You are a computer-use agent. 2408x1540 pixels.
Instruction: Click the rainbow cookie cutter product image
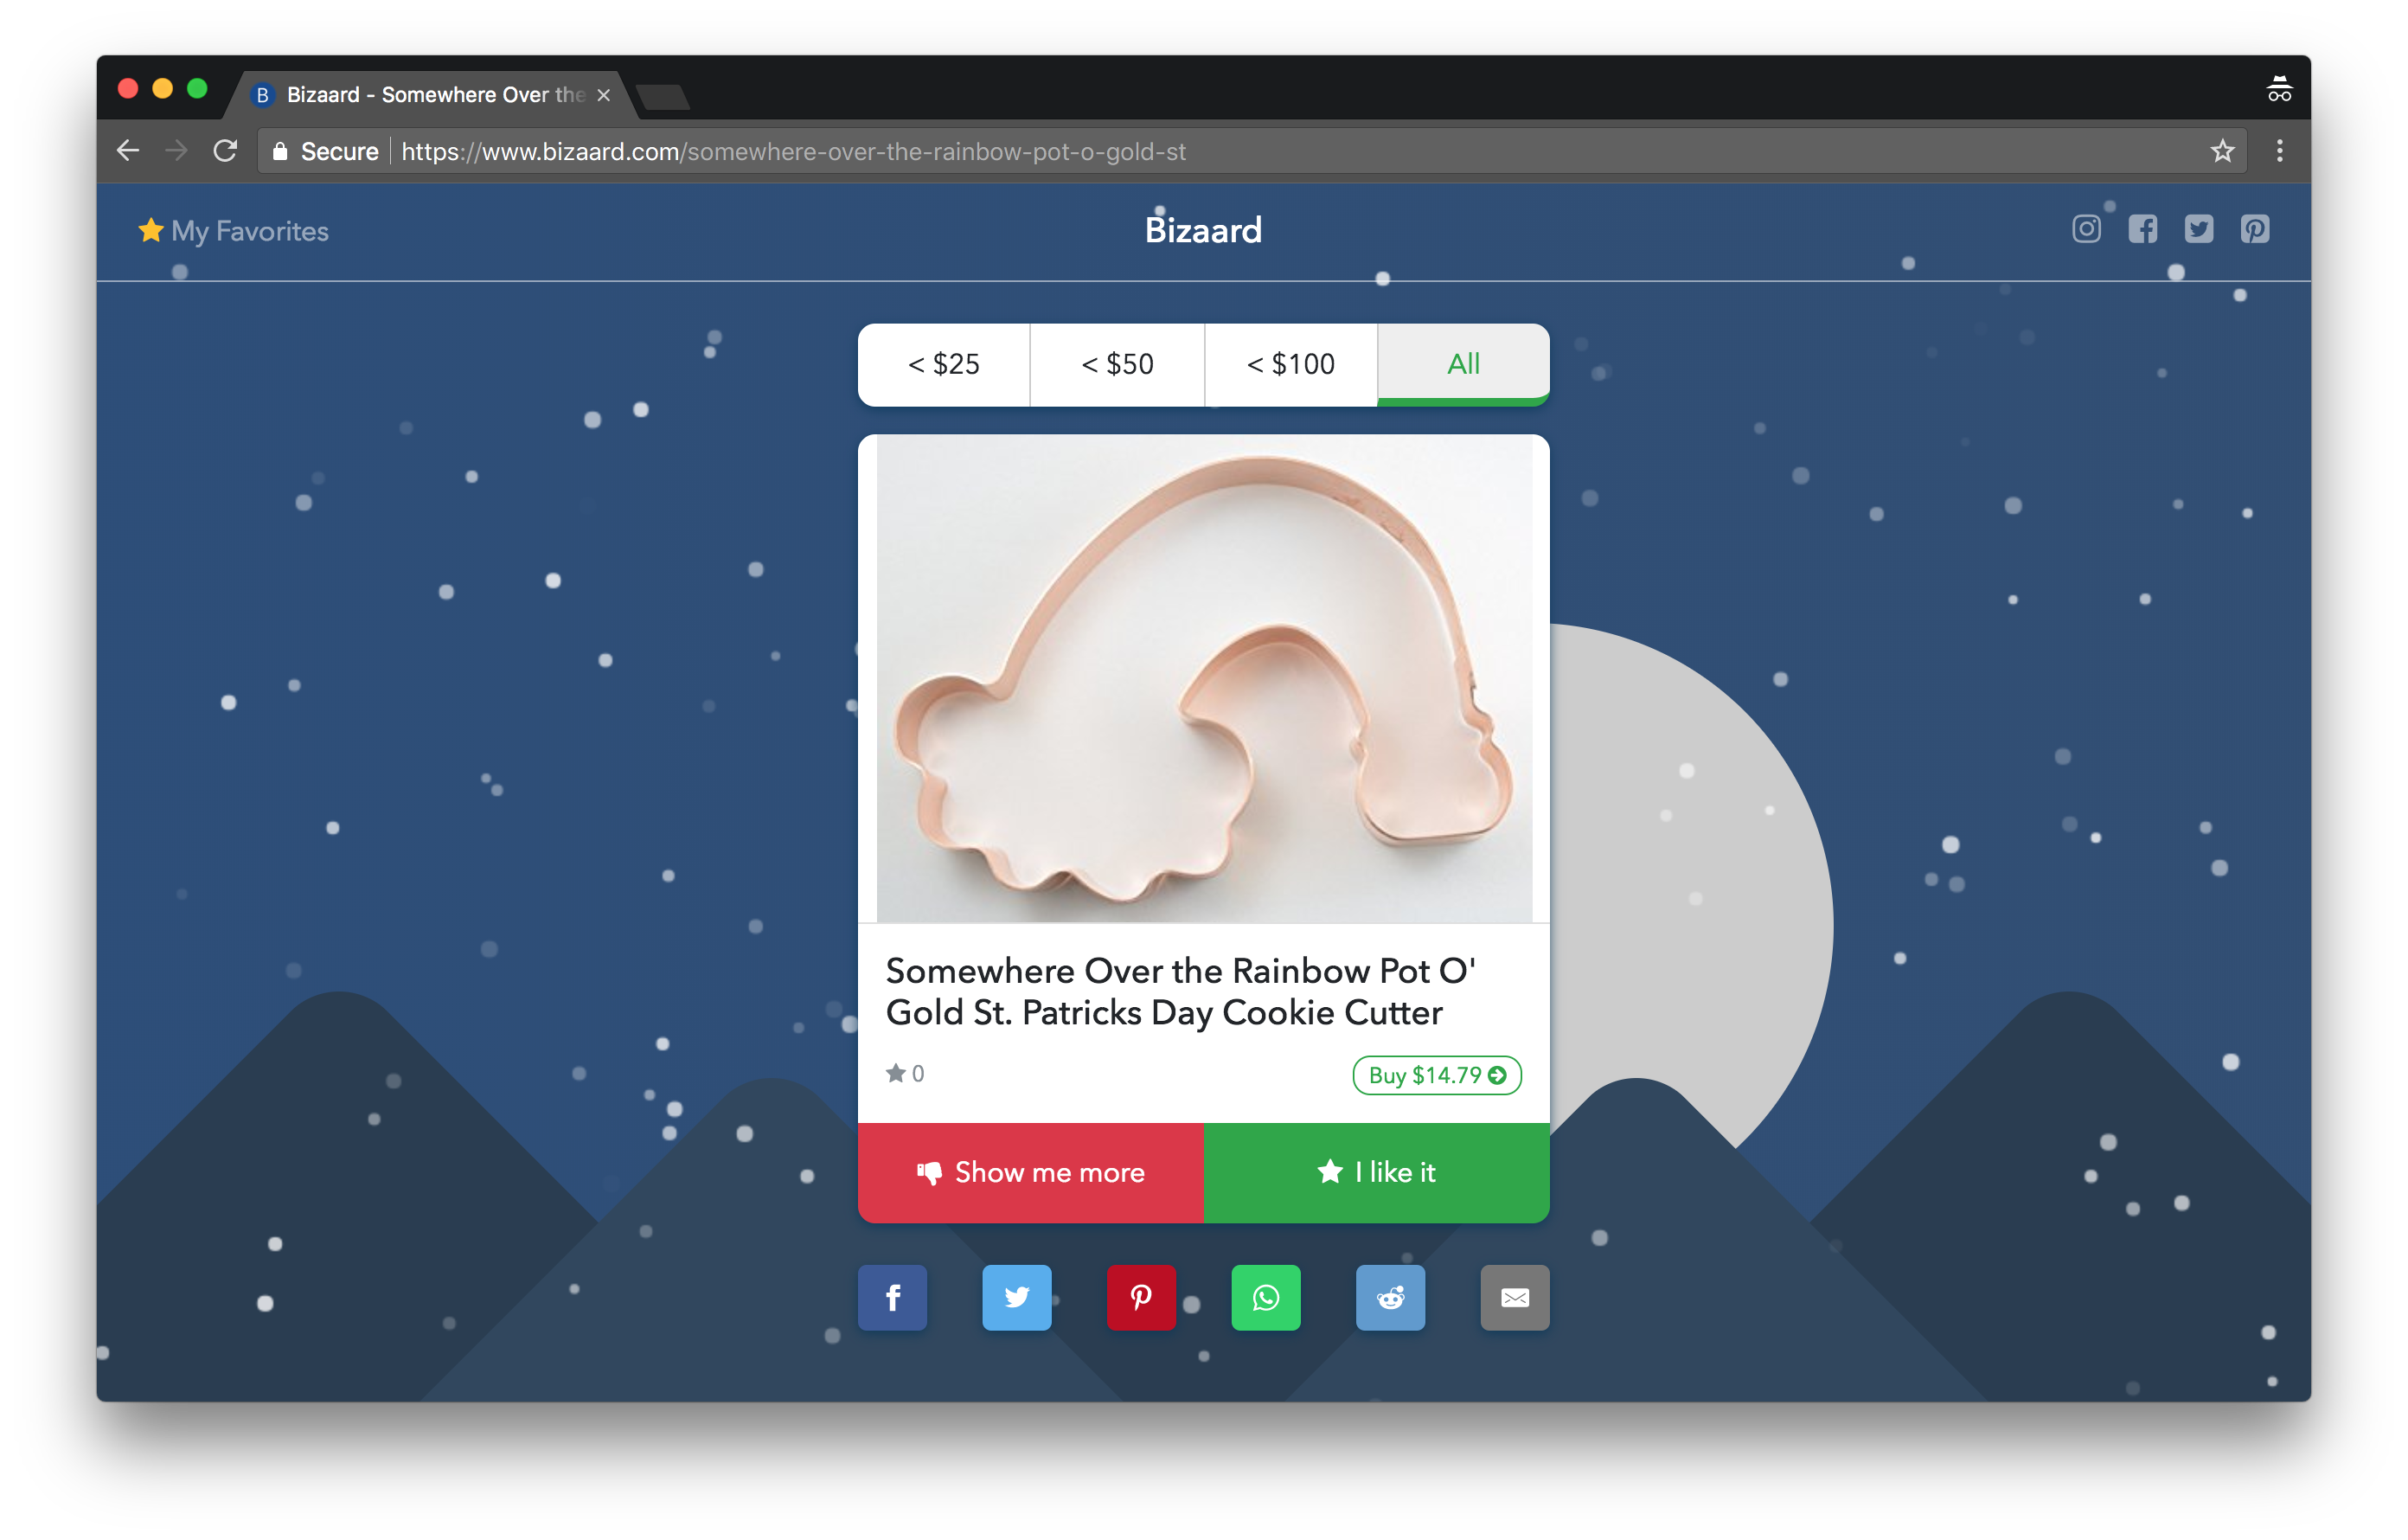tap(1203, 678)
